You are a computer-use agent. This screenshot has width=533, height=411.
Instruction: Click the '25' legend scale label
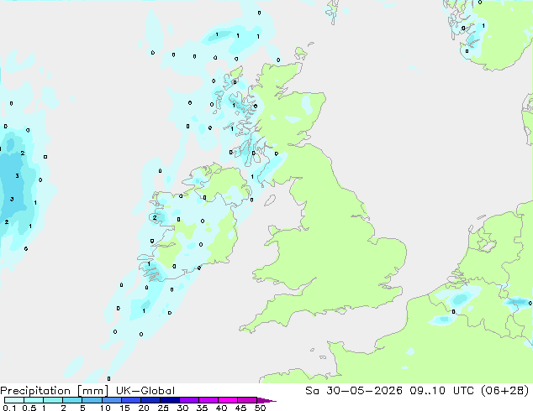coord(163,408)
